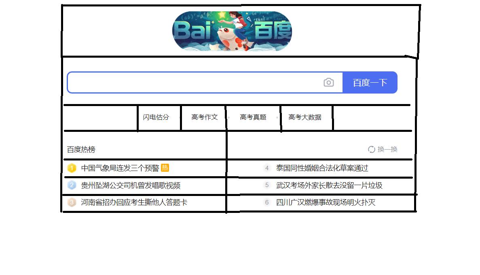480x275 pixels.
Task: Open camera search inside the search box
Action: point(329,82)
